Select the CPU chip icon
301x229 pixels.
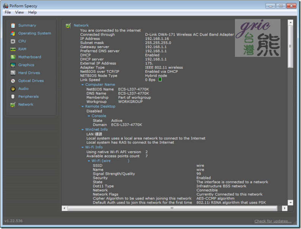click(x=13, y=41)
